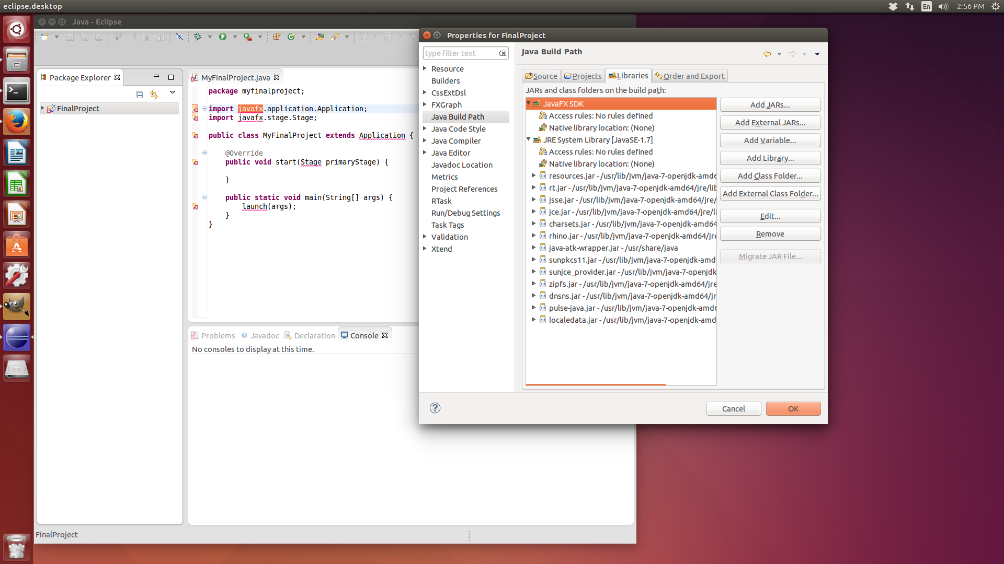Viewport: 1004px width, 564px height.
Task: Click the Remove button
Action: coord(770,233)
